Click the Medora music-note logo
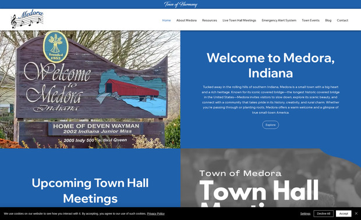Viewport: 361px width, 220px height. 27,19
